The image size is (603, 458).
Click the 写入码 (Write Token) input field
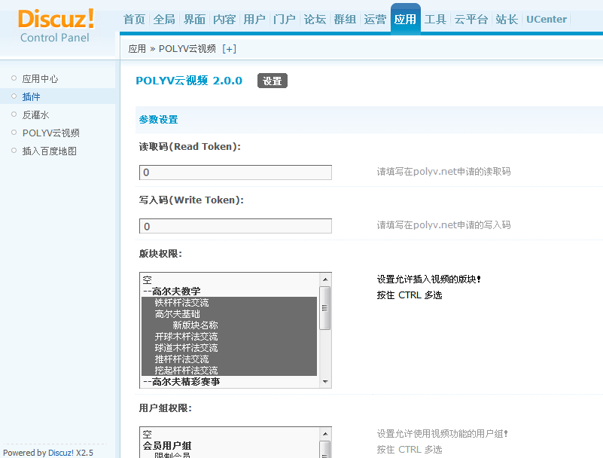(x=235, y=226)
